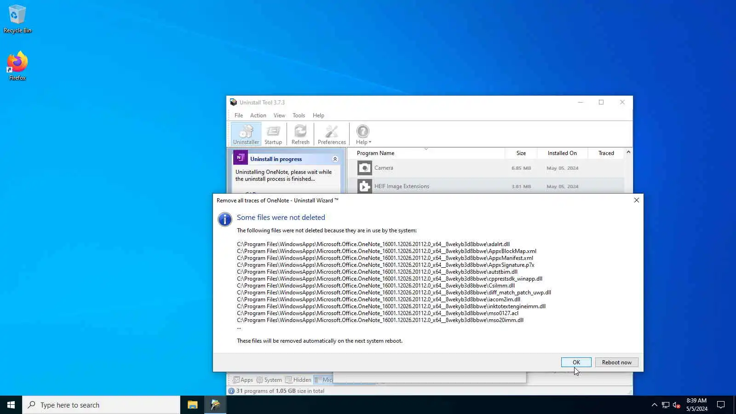Click the blue information icon in the dialog
The image size is (736, 414).
pyautogui.click(x=224, y=219)
